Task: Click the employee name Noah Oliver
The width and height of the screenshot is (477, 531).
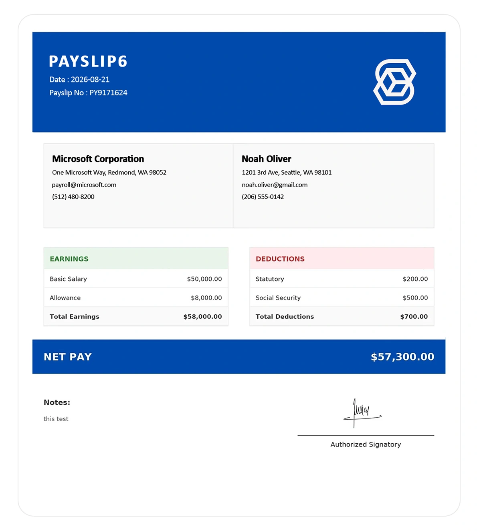Action: coord(267,159)
